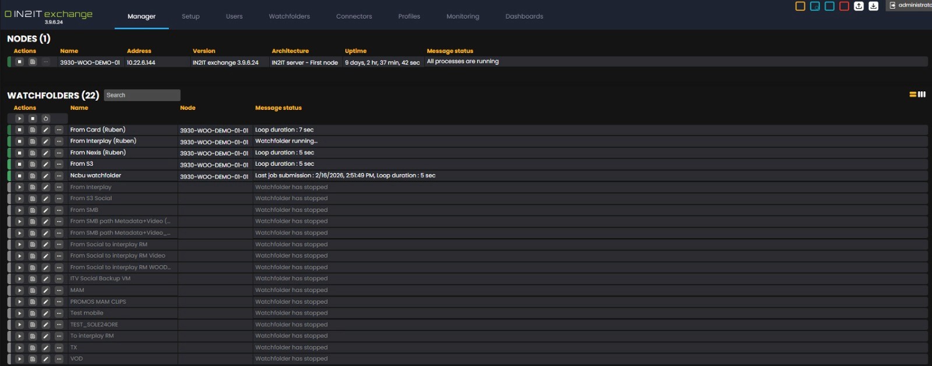Open log document for node 3930-WOO-DEMO-01
This screenshot has height=366, width=932.
click(x=33, y=62)
